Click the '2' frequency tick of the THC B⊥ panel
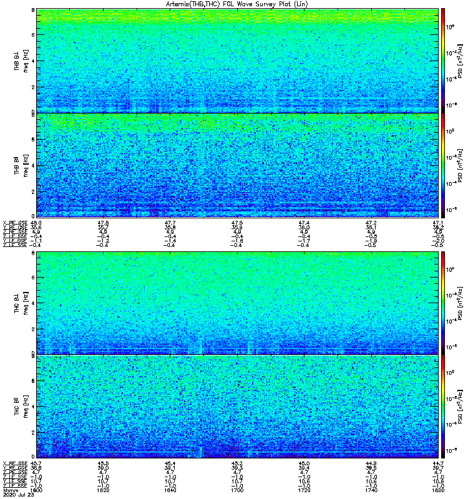 (x=33, y=329)
